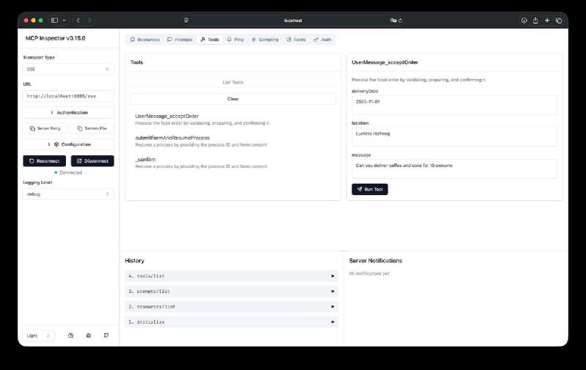Click the privacy report icon in address bar
The height and width of the screenshot is (370, 586).
pos(393,21)
